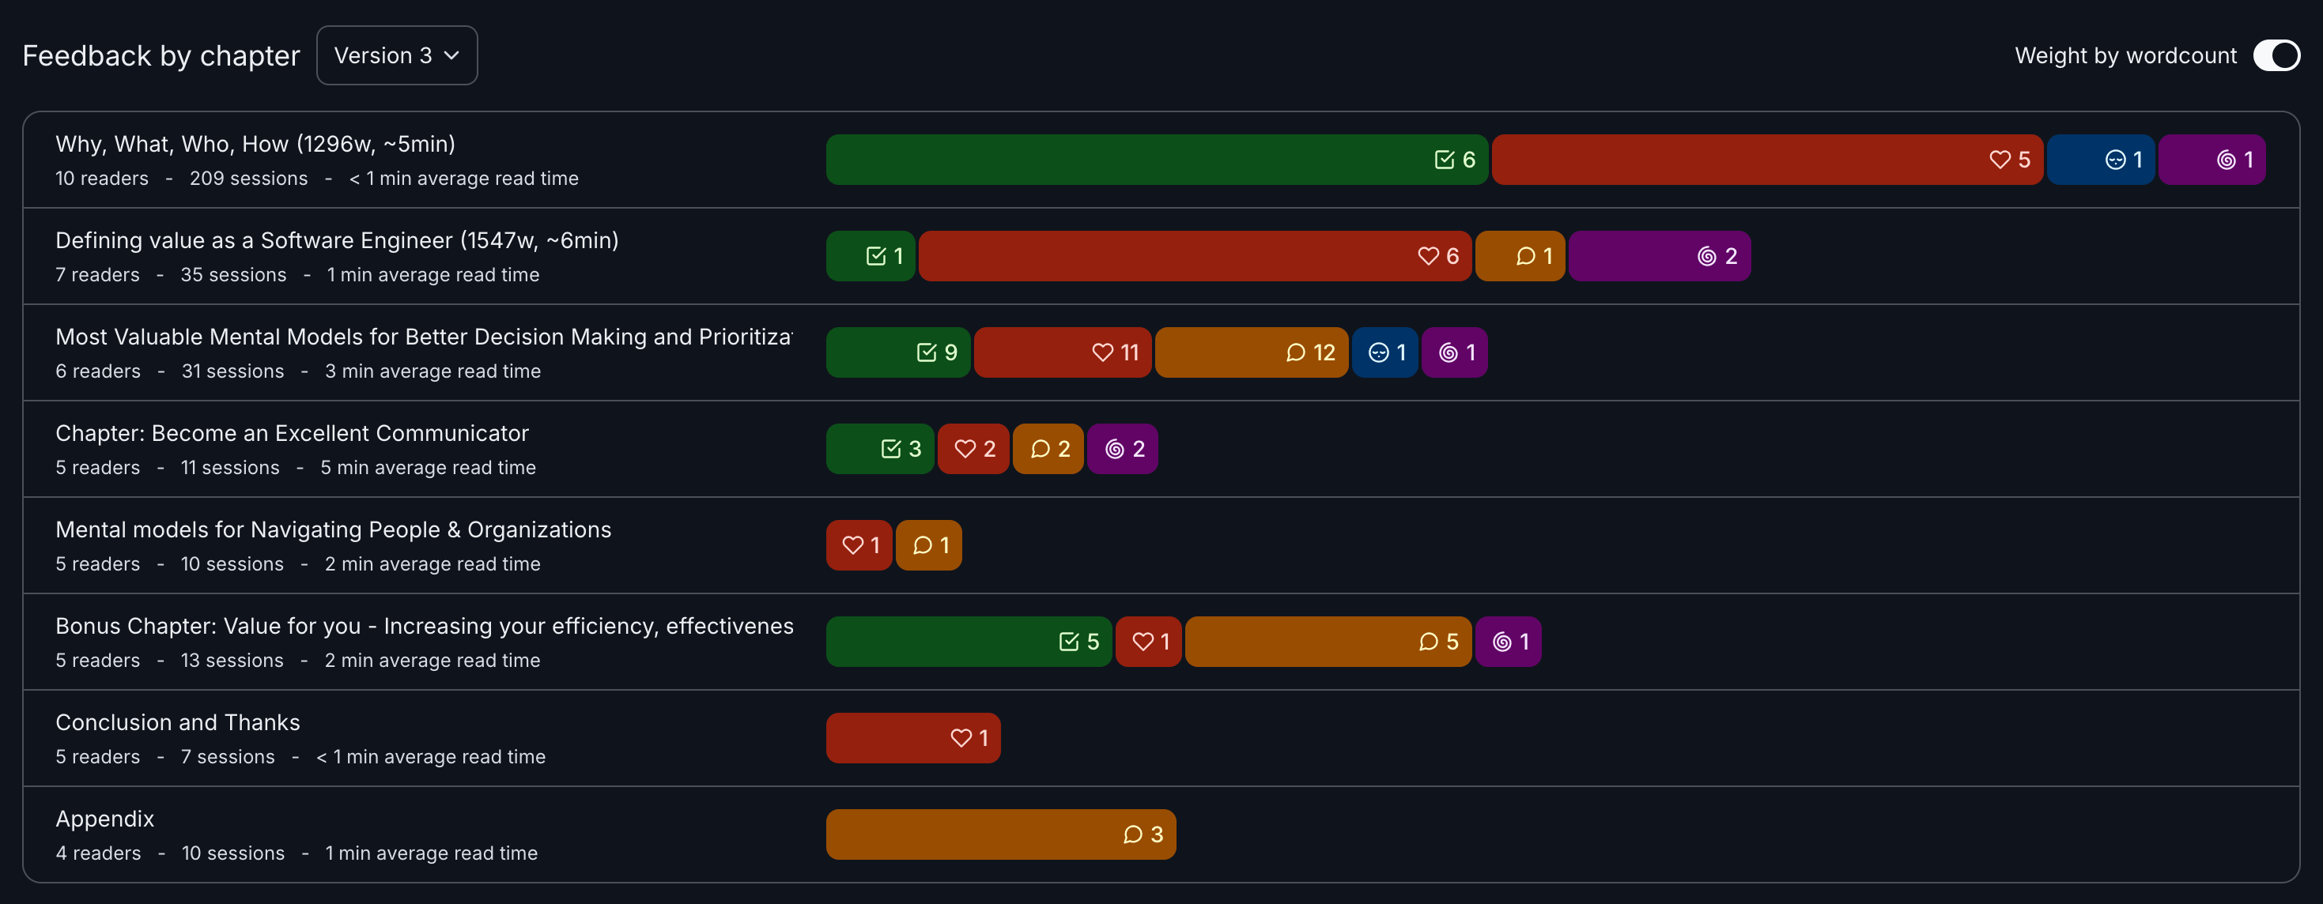The width and height of the screenshot is (2323, 904).
Task: Select the Appendix chapter title
Action: pyautogui.click(x=104, y=819)
